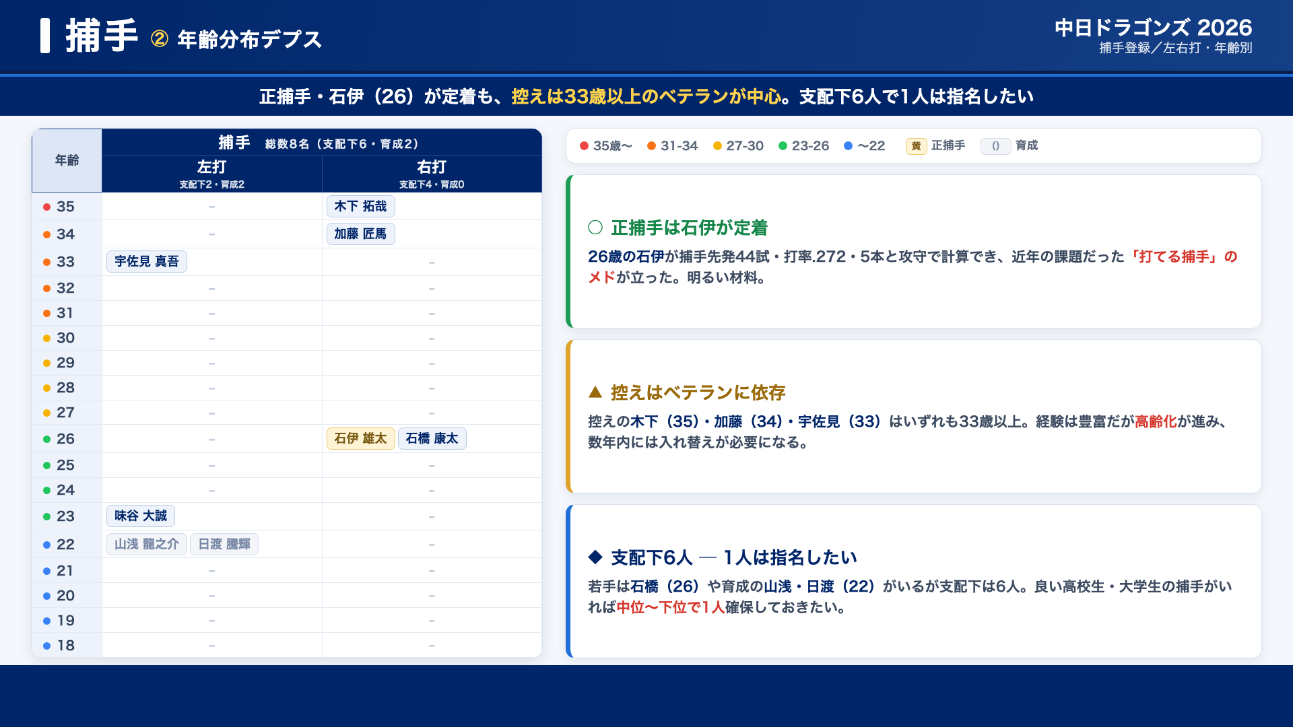Click the 年齢分布デプス heading text
Image resolution: width=1293 pixels, height=727 pixels.
[249, 40]
